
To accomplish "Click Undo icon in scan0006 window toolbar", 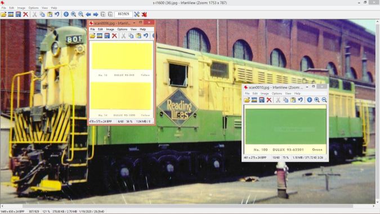I will tap(146, 36).
